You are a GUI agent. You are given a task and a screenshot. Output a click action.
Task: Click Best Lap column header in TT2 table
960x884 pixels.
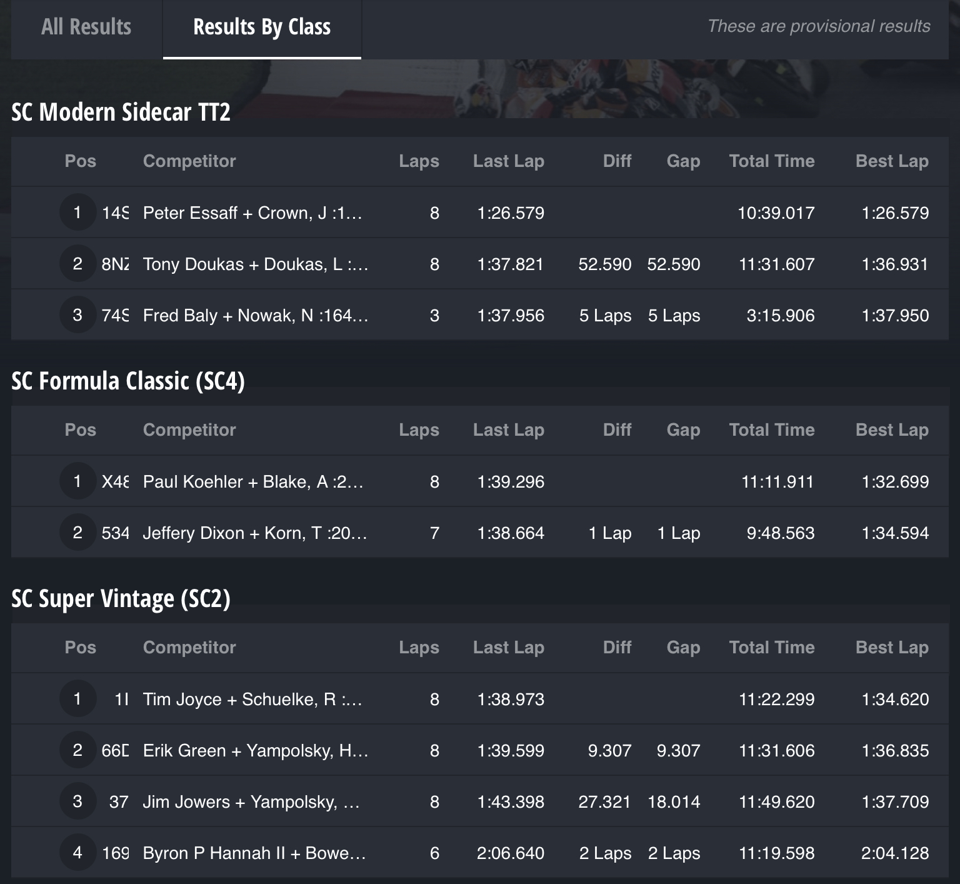coord(892,161)
